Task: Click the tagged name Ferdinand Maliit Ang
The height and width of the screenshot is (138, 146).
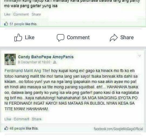Action: click(x=23, y=71)
